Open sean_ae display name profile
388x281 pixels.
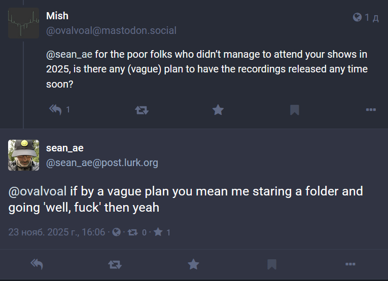[64, 148]
